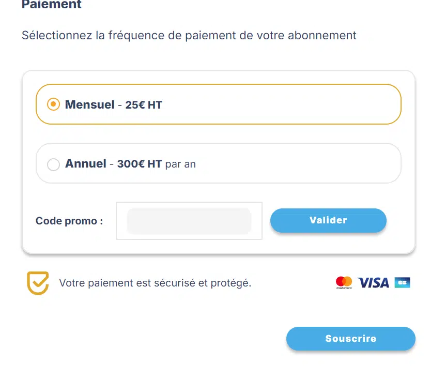
Task: Select the Mensuel radio button
Action: tap(53, 104)
